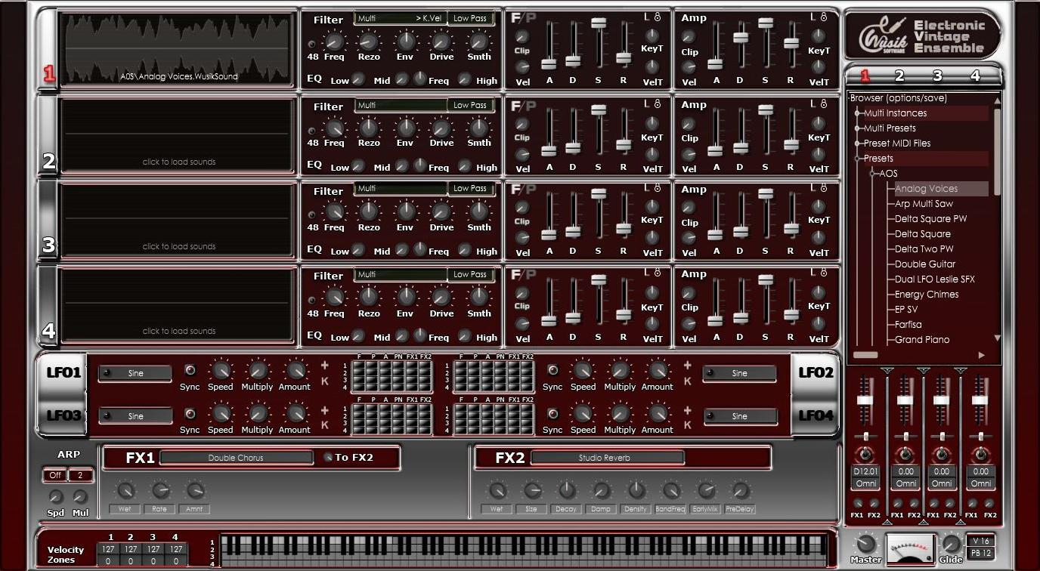This screenshot has width=1040, height=571.
Task: Open the Low Pass filter type dropdown on layer 4
Action: (470, 274)
